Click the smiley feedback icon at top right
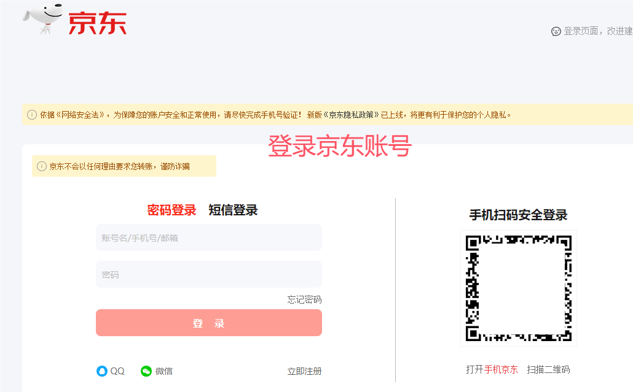Viewport: 633px width, 392px height. pos(556,31)
